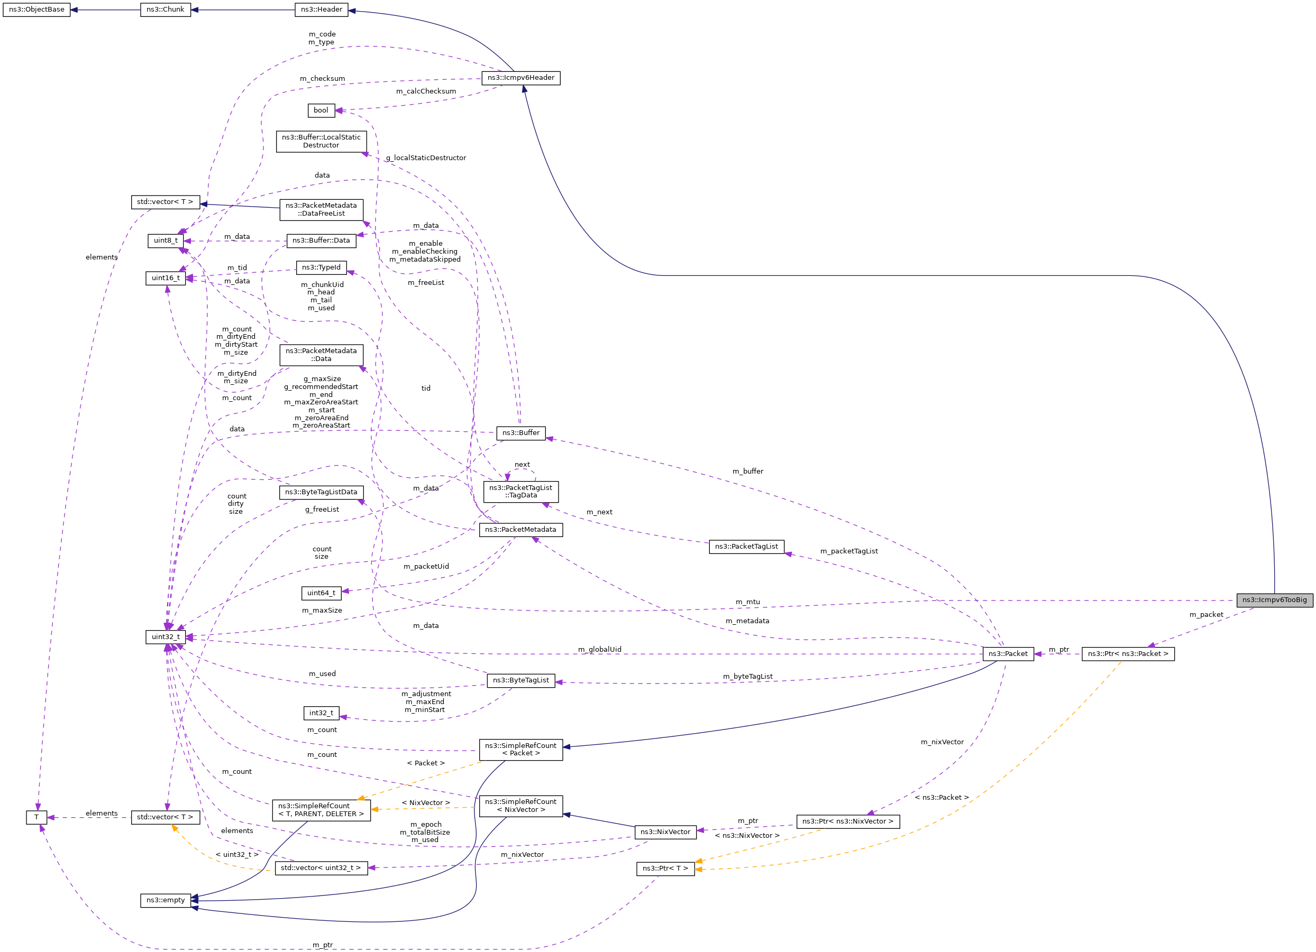The image size is (1316, 952).
Task: Open the ns3::PacketMetadata node
Action: pyautogui.click(x=521, y=530)
